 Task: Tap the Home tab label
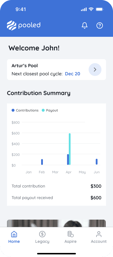[14, 241]
